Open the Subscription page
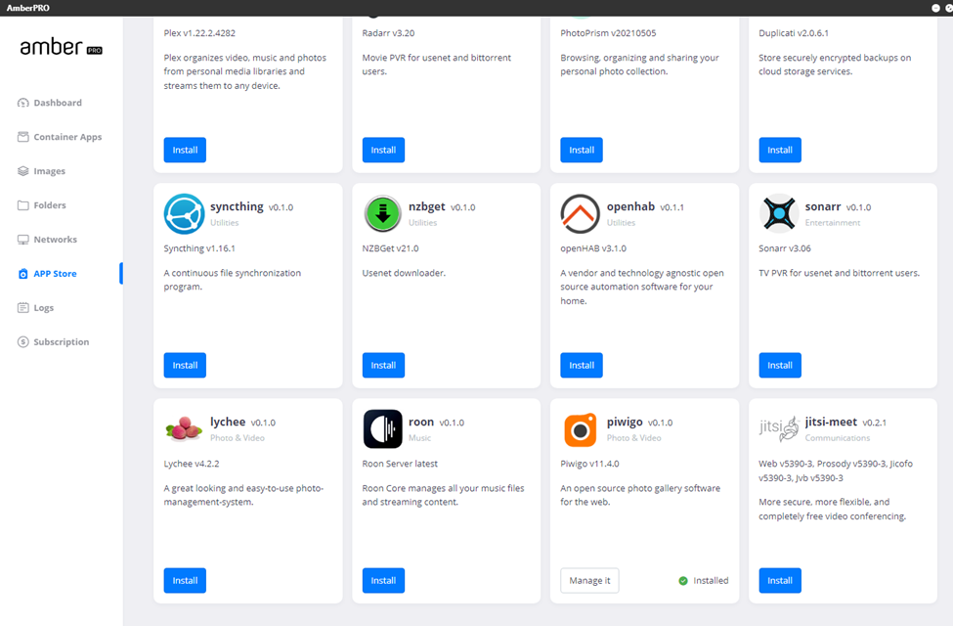 [62, 342]
